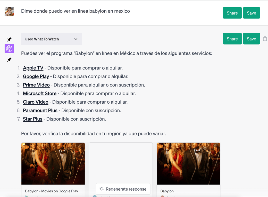Click the 'Babylon - Movies on Google Play' title

click(x=52, y=191)
